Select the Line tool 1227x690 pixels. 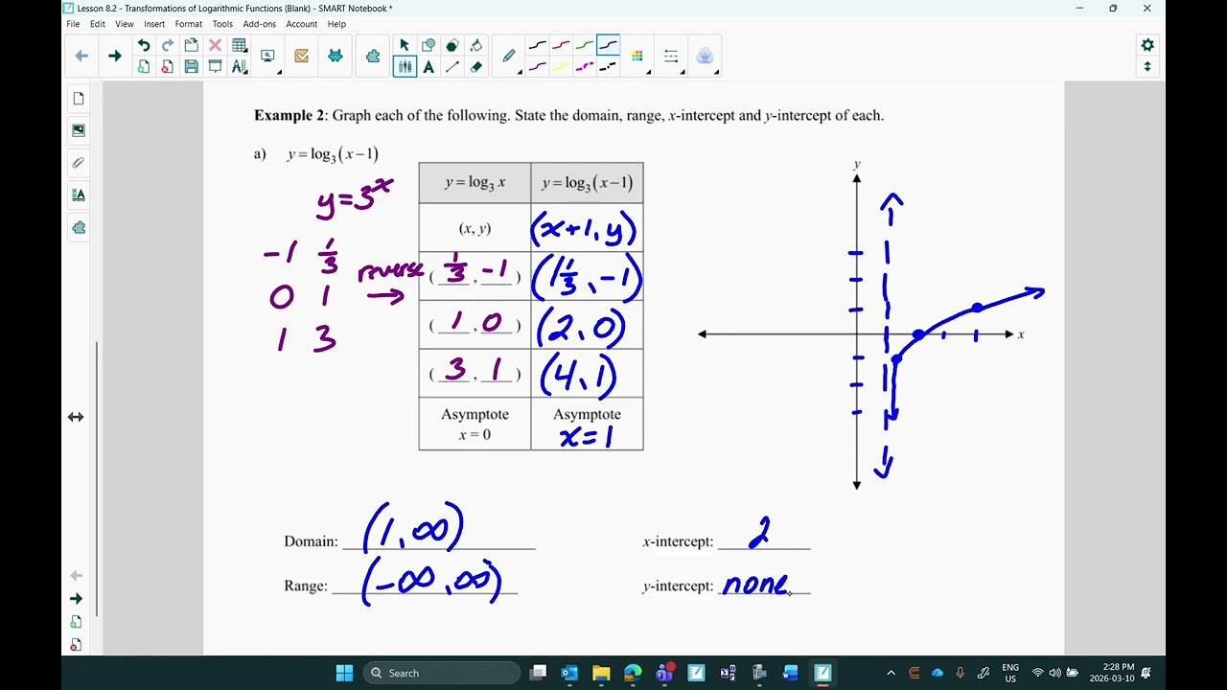452,67
